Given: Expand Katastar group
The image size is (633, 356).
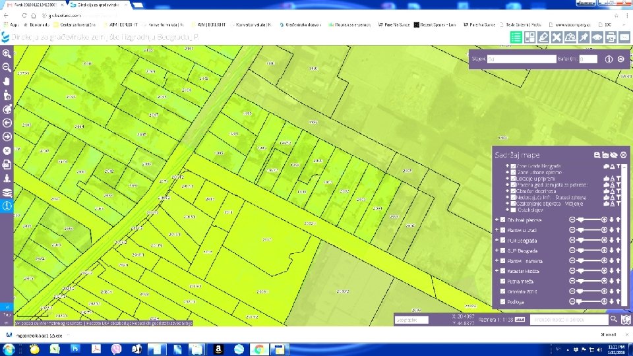Looking at the screenshot, I should coord(497,271).
